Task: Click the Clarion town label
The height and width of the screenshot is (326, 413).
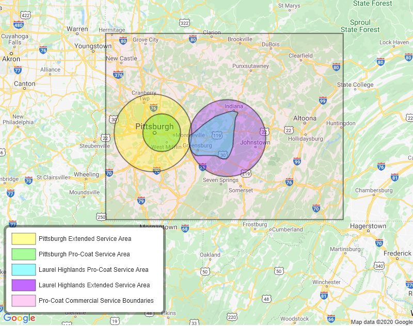Action: [212, 32]
